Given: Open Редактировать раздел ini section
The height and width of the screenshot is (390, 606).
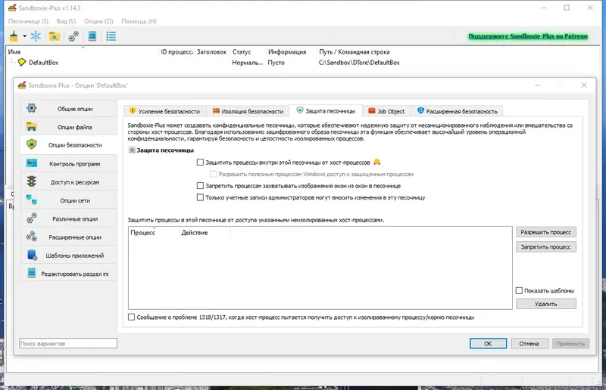Looking at the screenshot, I should pyautogui.click(x=69, y=274).
